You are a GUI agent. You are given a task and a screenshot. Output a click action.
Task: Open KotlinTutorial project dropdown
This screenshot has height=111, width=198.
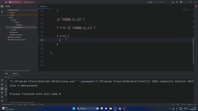[x=15, y=2]
